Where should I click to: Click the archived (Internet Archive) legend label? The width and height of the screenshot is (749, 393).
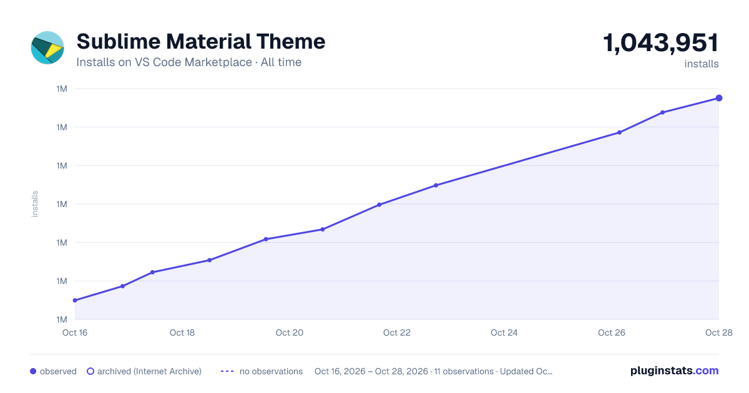(x=149, y=371)
